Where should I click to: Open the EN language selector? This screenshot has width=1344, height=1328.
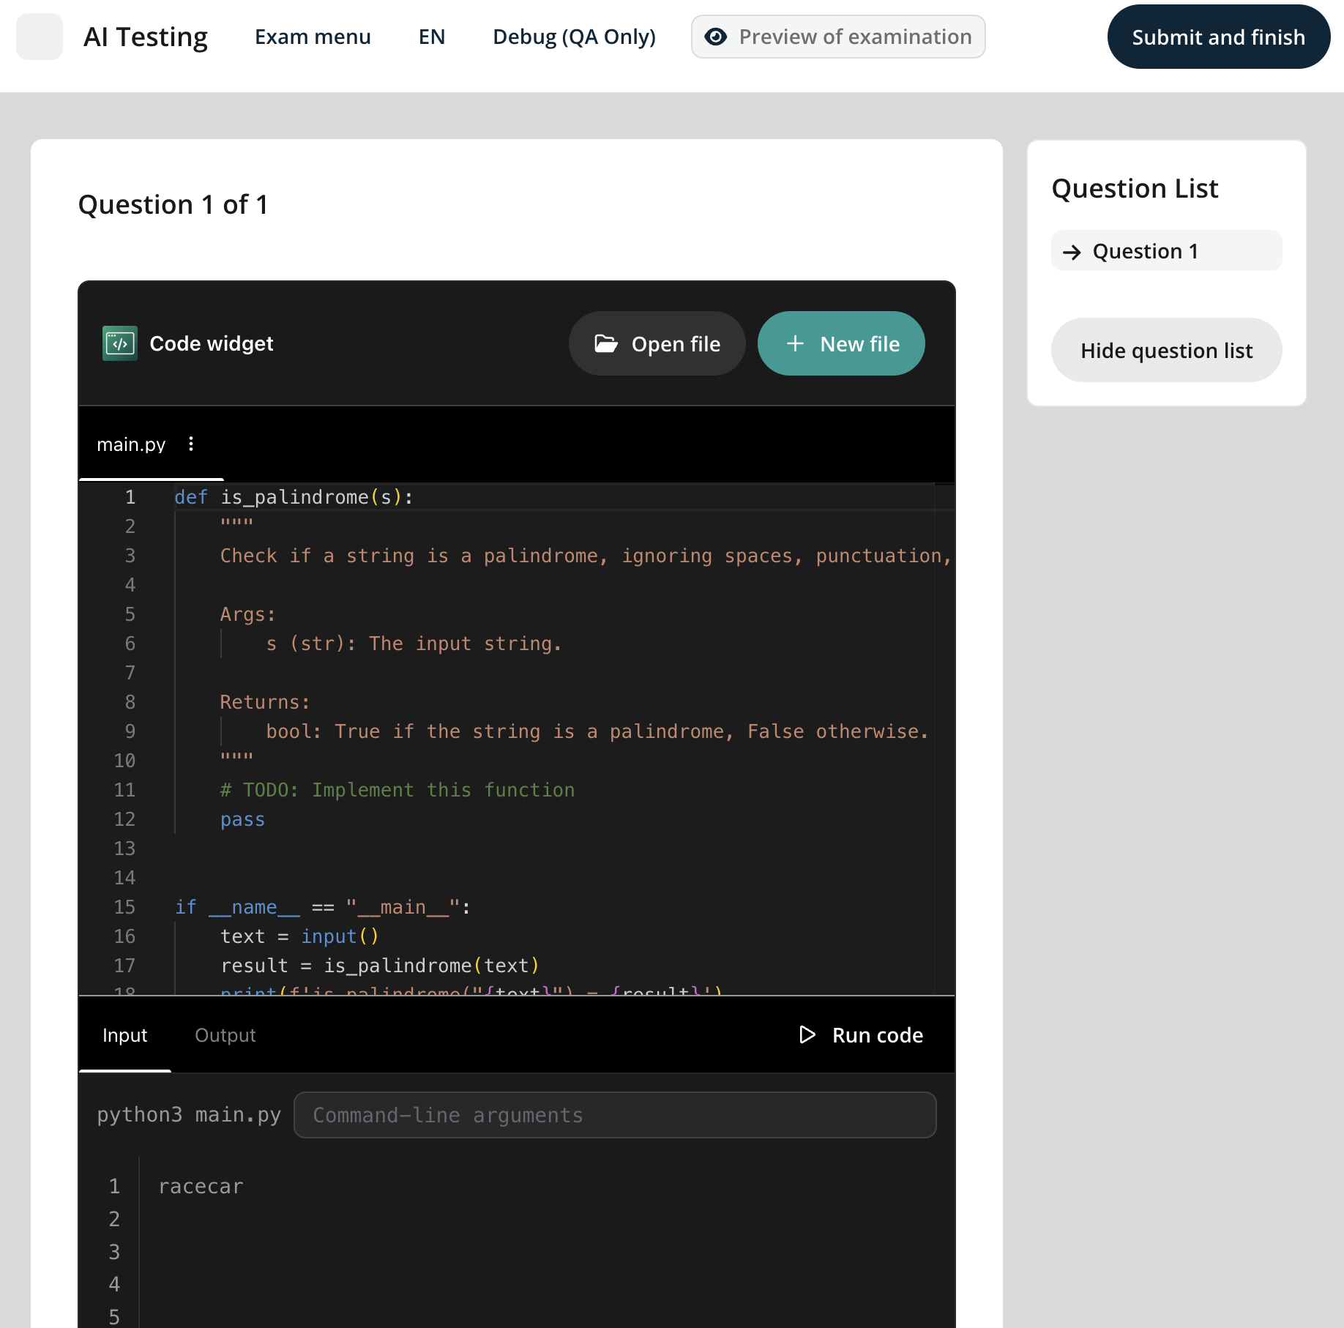tap(432, 37)
